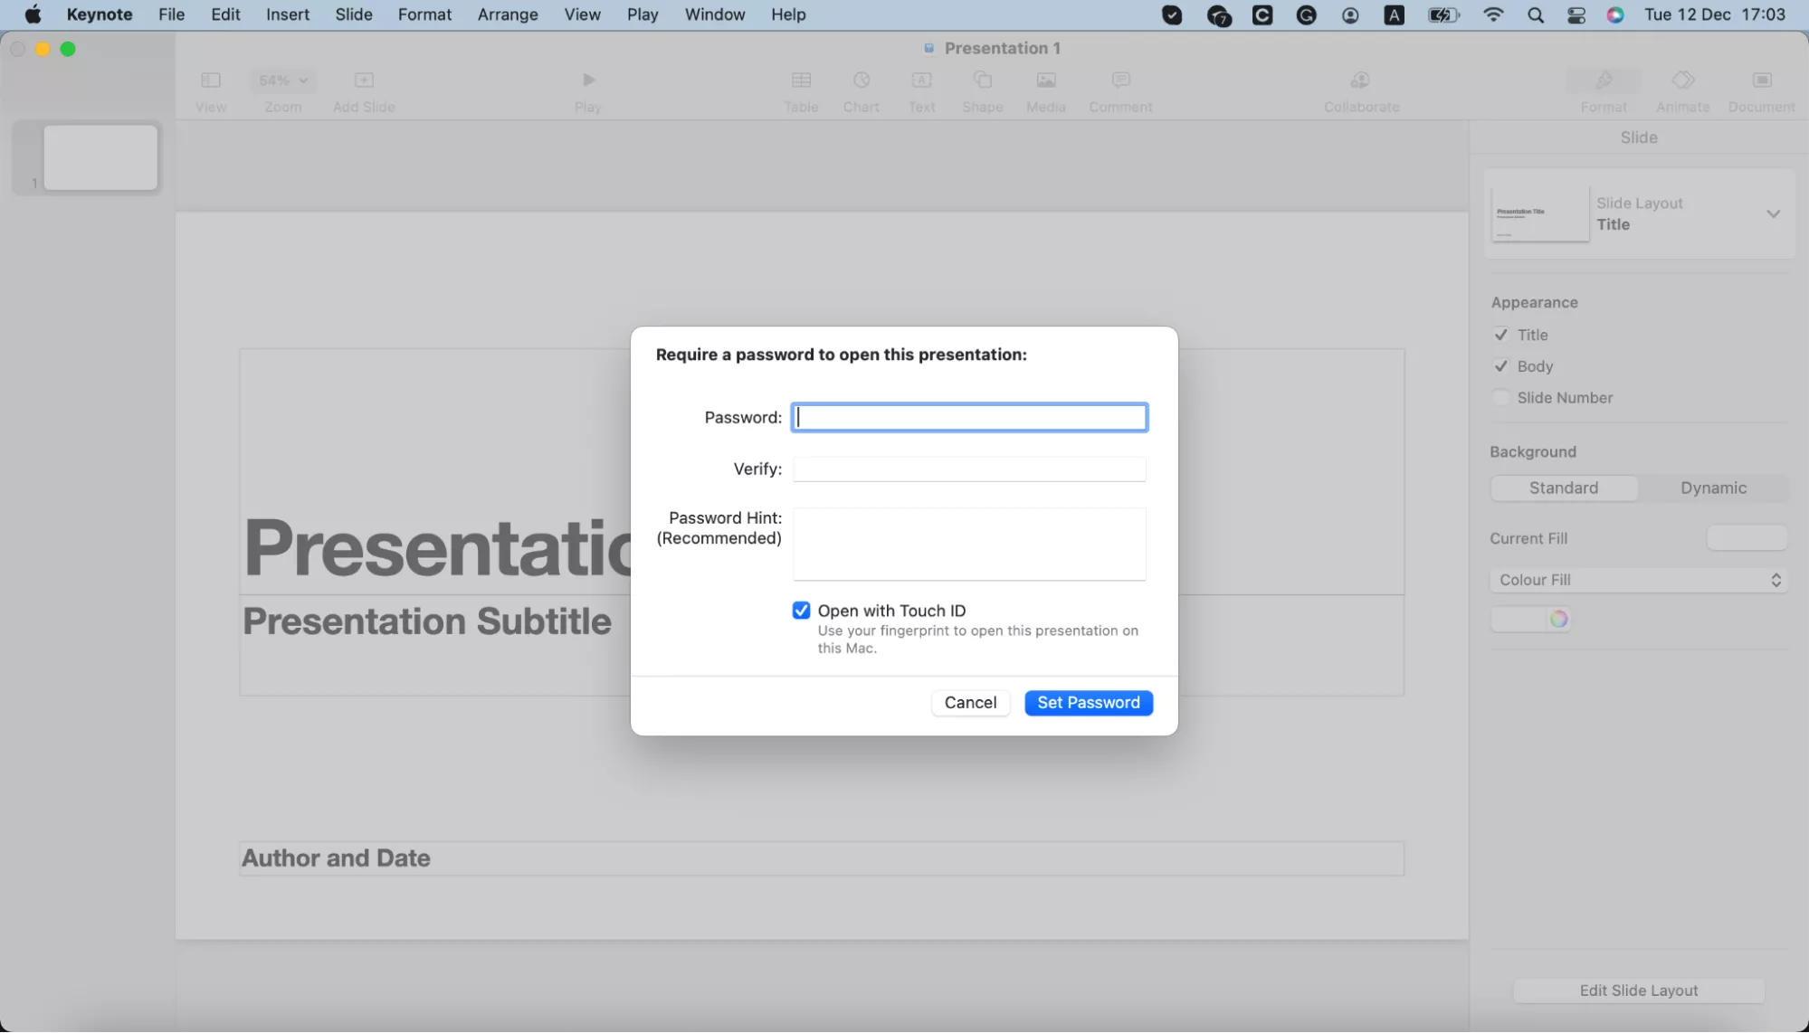Click the Edit Slide Layout button
Viewport: 1809px width, 1033px height.
coord(1638,990)
